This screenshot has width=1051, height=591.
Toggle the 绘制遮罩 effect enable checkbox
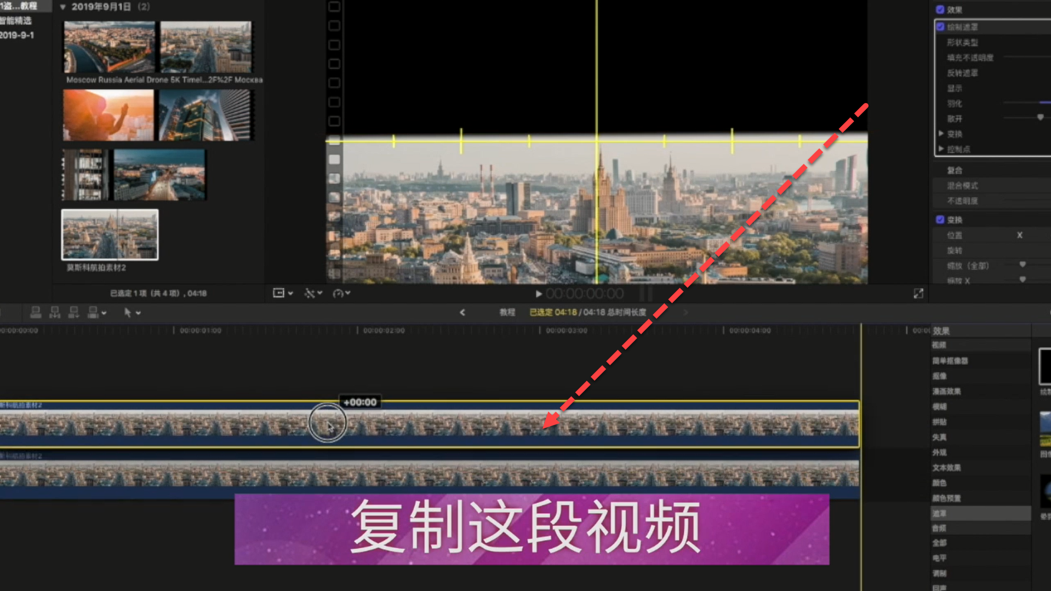pyautogui.click(x=940, y=26)
